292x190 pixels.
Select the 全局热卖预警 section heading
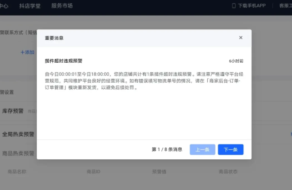(x=18, y=134)
